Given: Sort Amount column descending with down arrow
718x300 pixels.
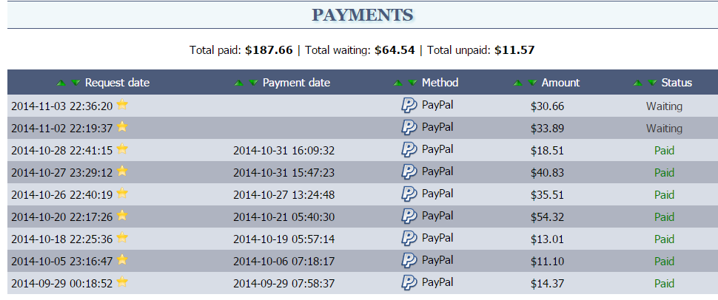Looking at the screenshot, I should (x=532, y=83).
